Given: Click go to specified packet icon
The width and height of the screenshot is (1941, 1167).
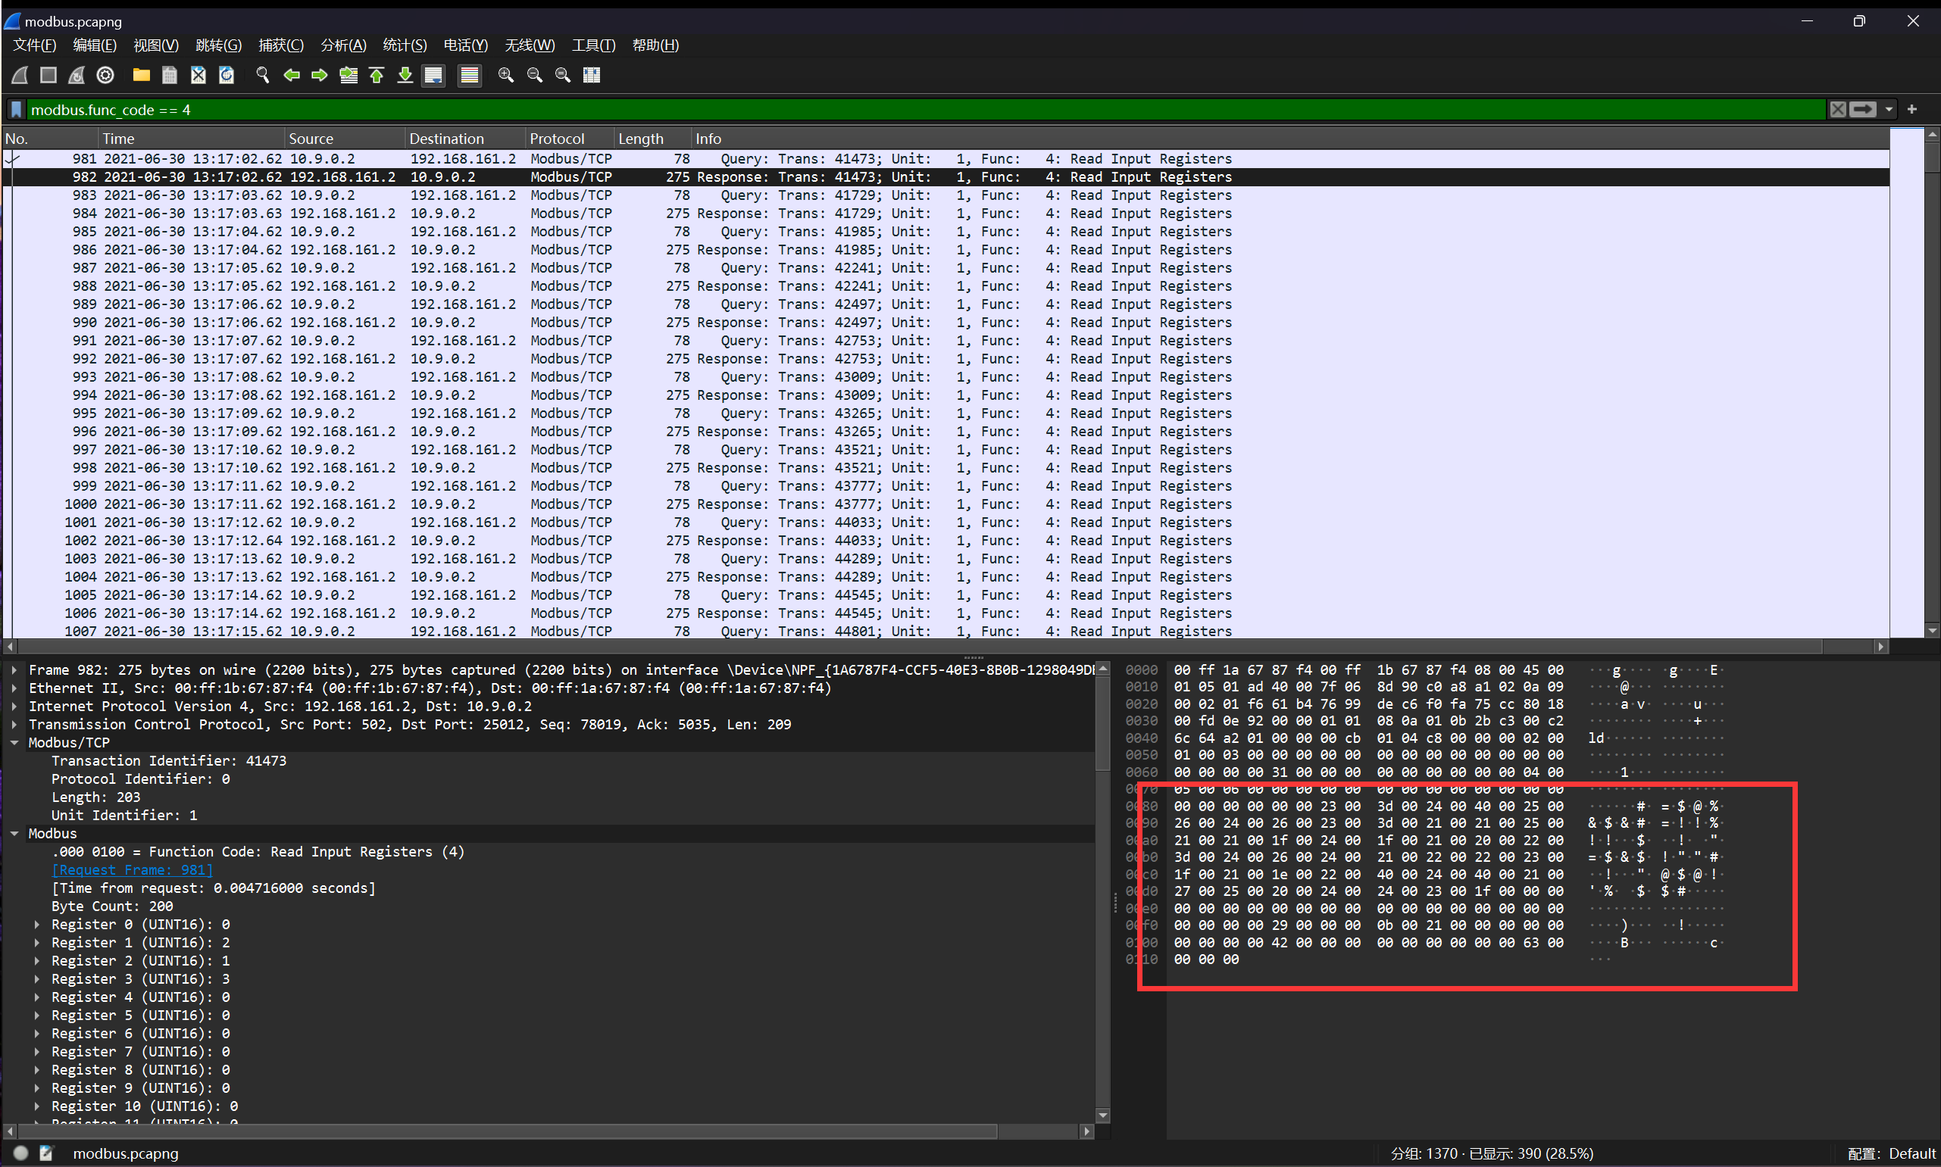Looking at the screenshot, I should pyautogui.click(x=349, y=76).
